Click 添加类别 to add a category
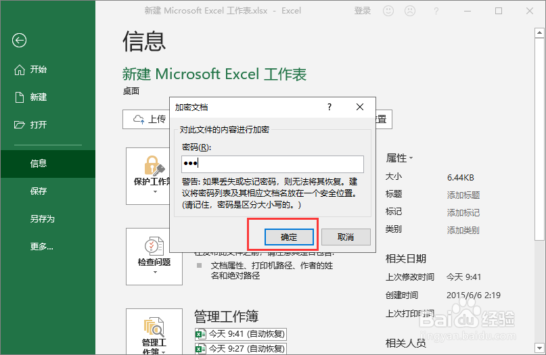The height and width of the screenshot is (355, 546). tap(463, 231)
